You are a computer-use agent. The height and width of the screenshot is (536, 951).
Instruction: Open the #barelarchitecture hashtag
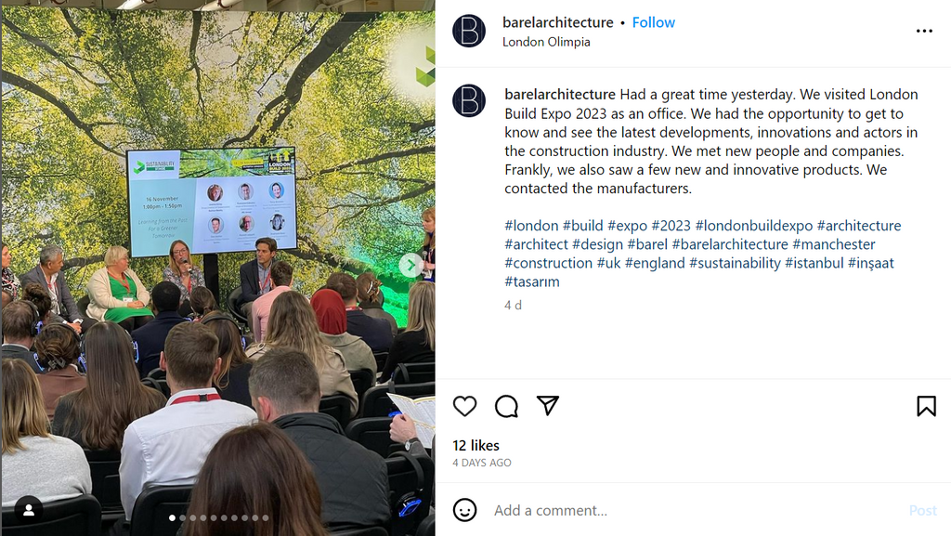pos(730,244)
